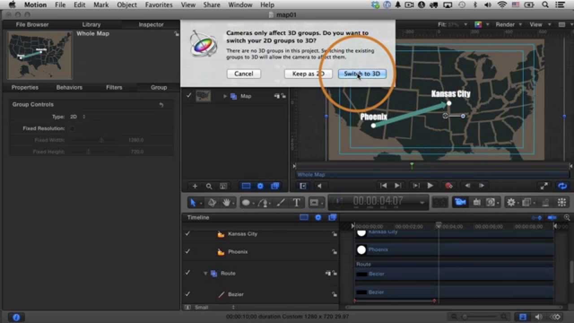Select the Circle shape tool
The width and height of the screenshot is (574, 323).
(246, 203)
